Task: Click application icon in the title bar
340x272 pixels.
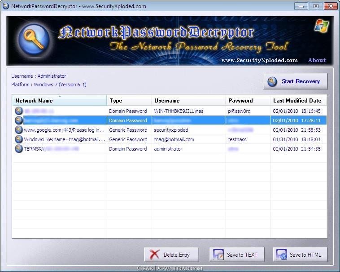Action: pyautogui.click(x=6, y=6)
